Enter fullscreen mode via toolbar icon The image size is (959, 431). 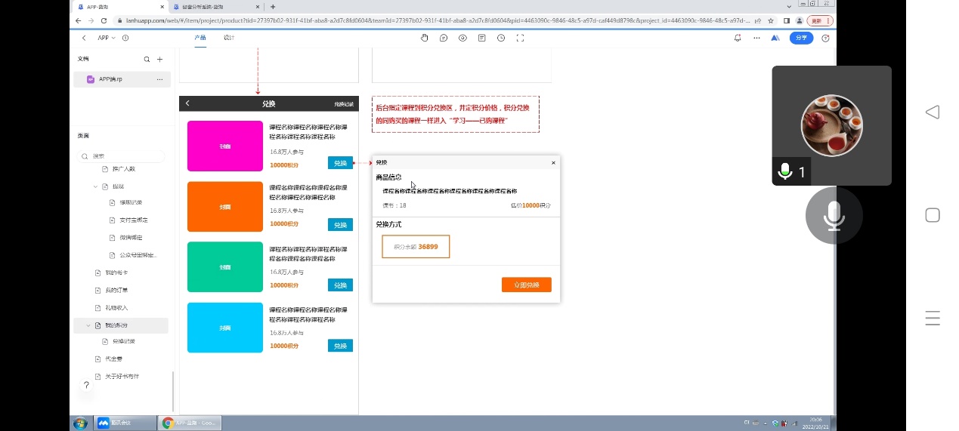pos(520,38)
